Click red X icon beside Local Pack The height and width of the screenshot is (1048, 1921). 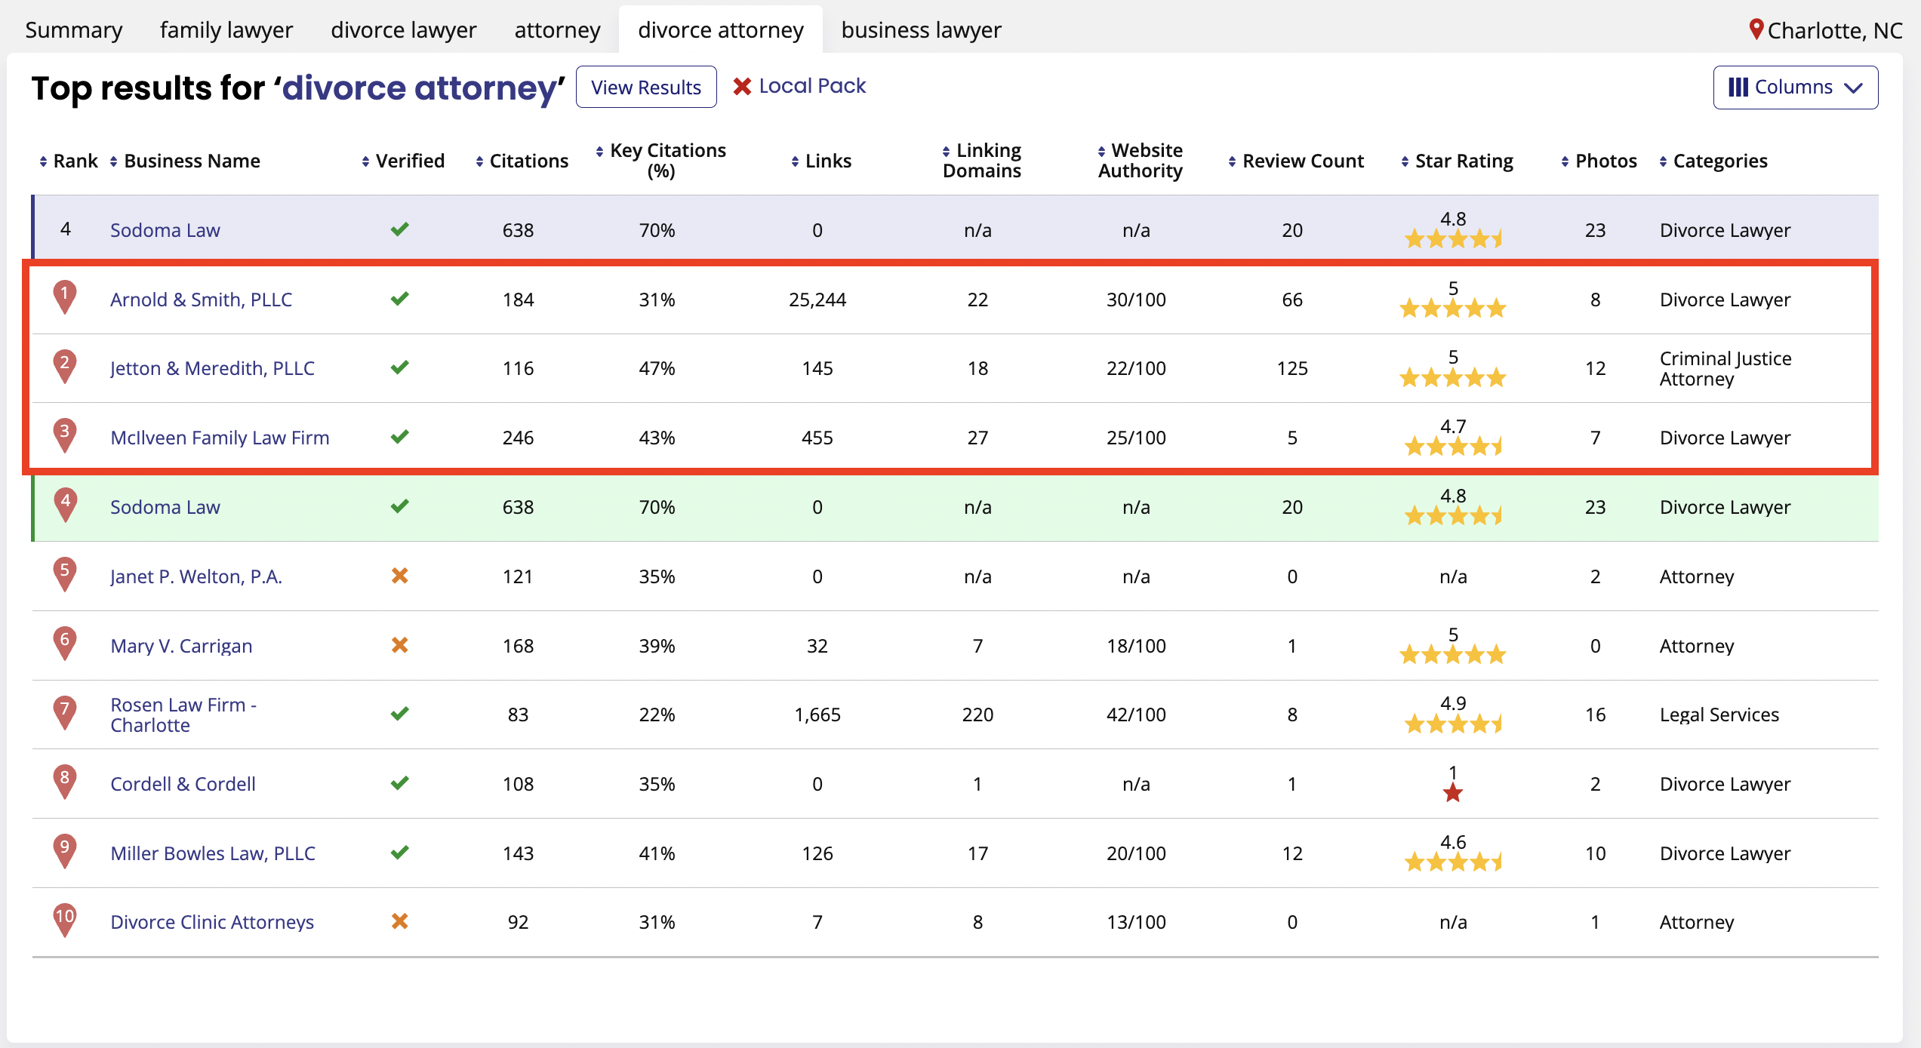point(742,87)
